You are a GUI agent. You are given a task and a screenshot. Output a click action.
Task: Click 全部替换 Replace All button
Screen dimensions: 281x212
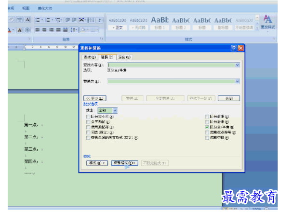(165, 98)
